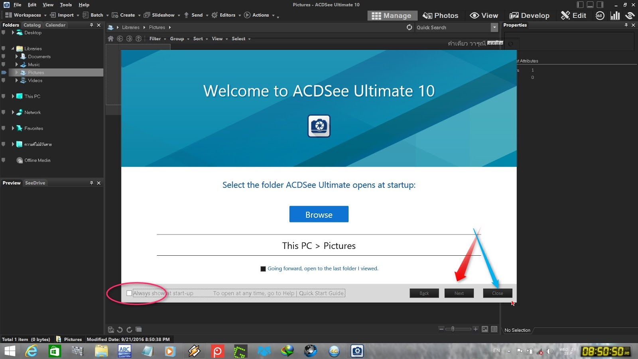The image size is (638, 359).
Task: Switch to Edit mode
Action: tap(573, 16)
